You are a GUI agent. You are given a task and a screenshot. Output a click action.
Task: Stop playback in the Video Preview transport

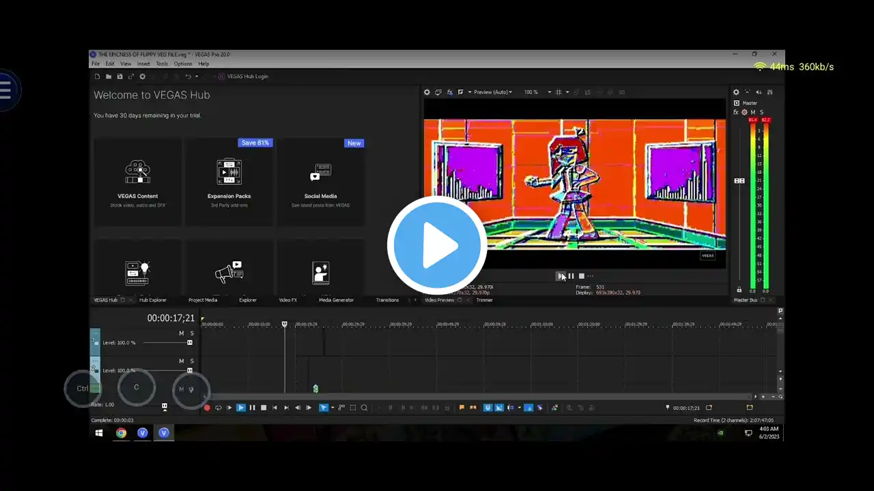582,276
